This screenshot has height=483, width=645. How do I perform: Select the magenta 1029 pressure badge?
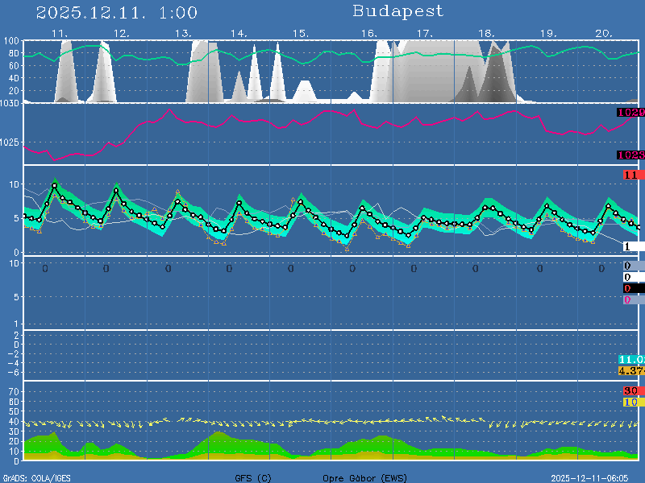point(630,113)
